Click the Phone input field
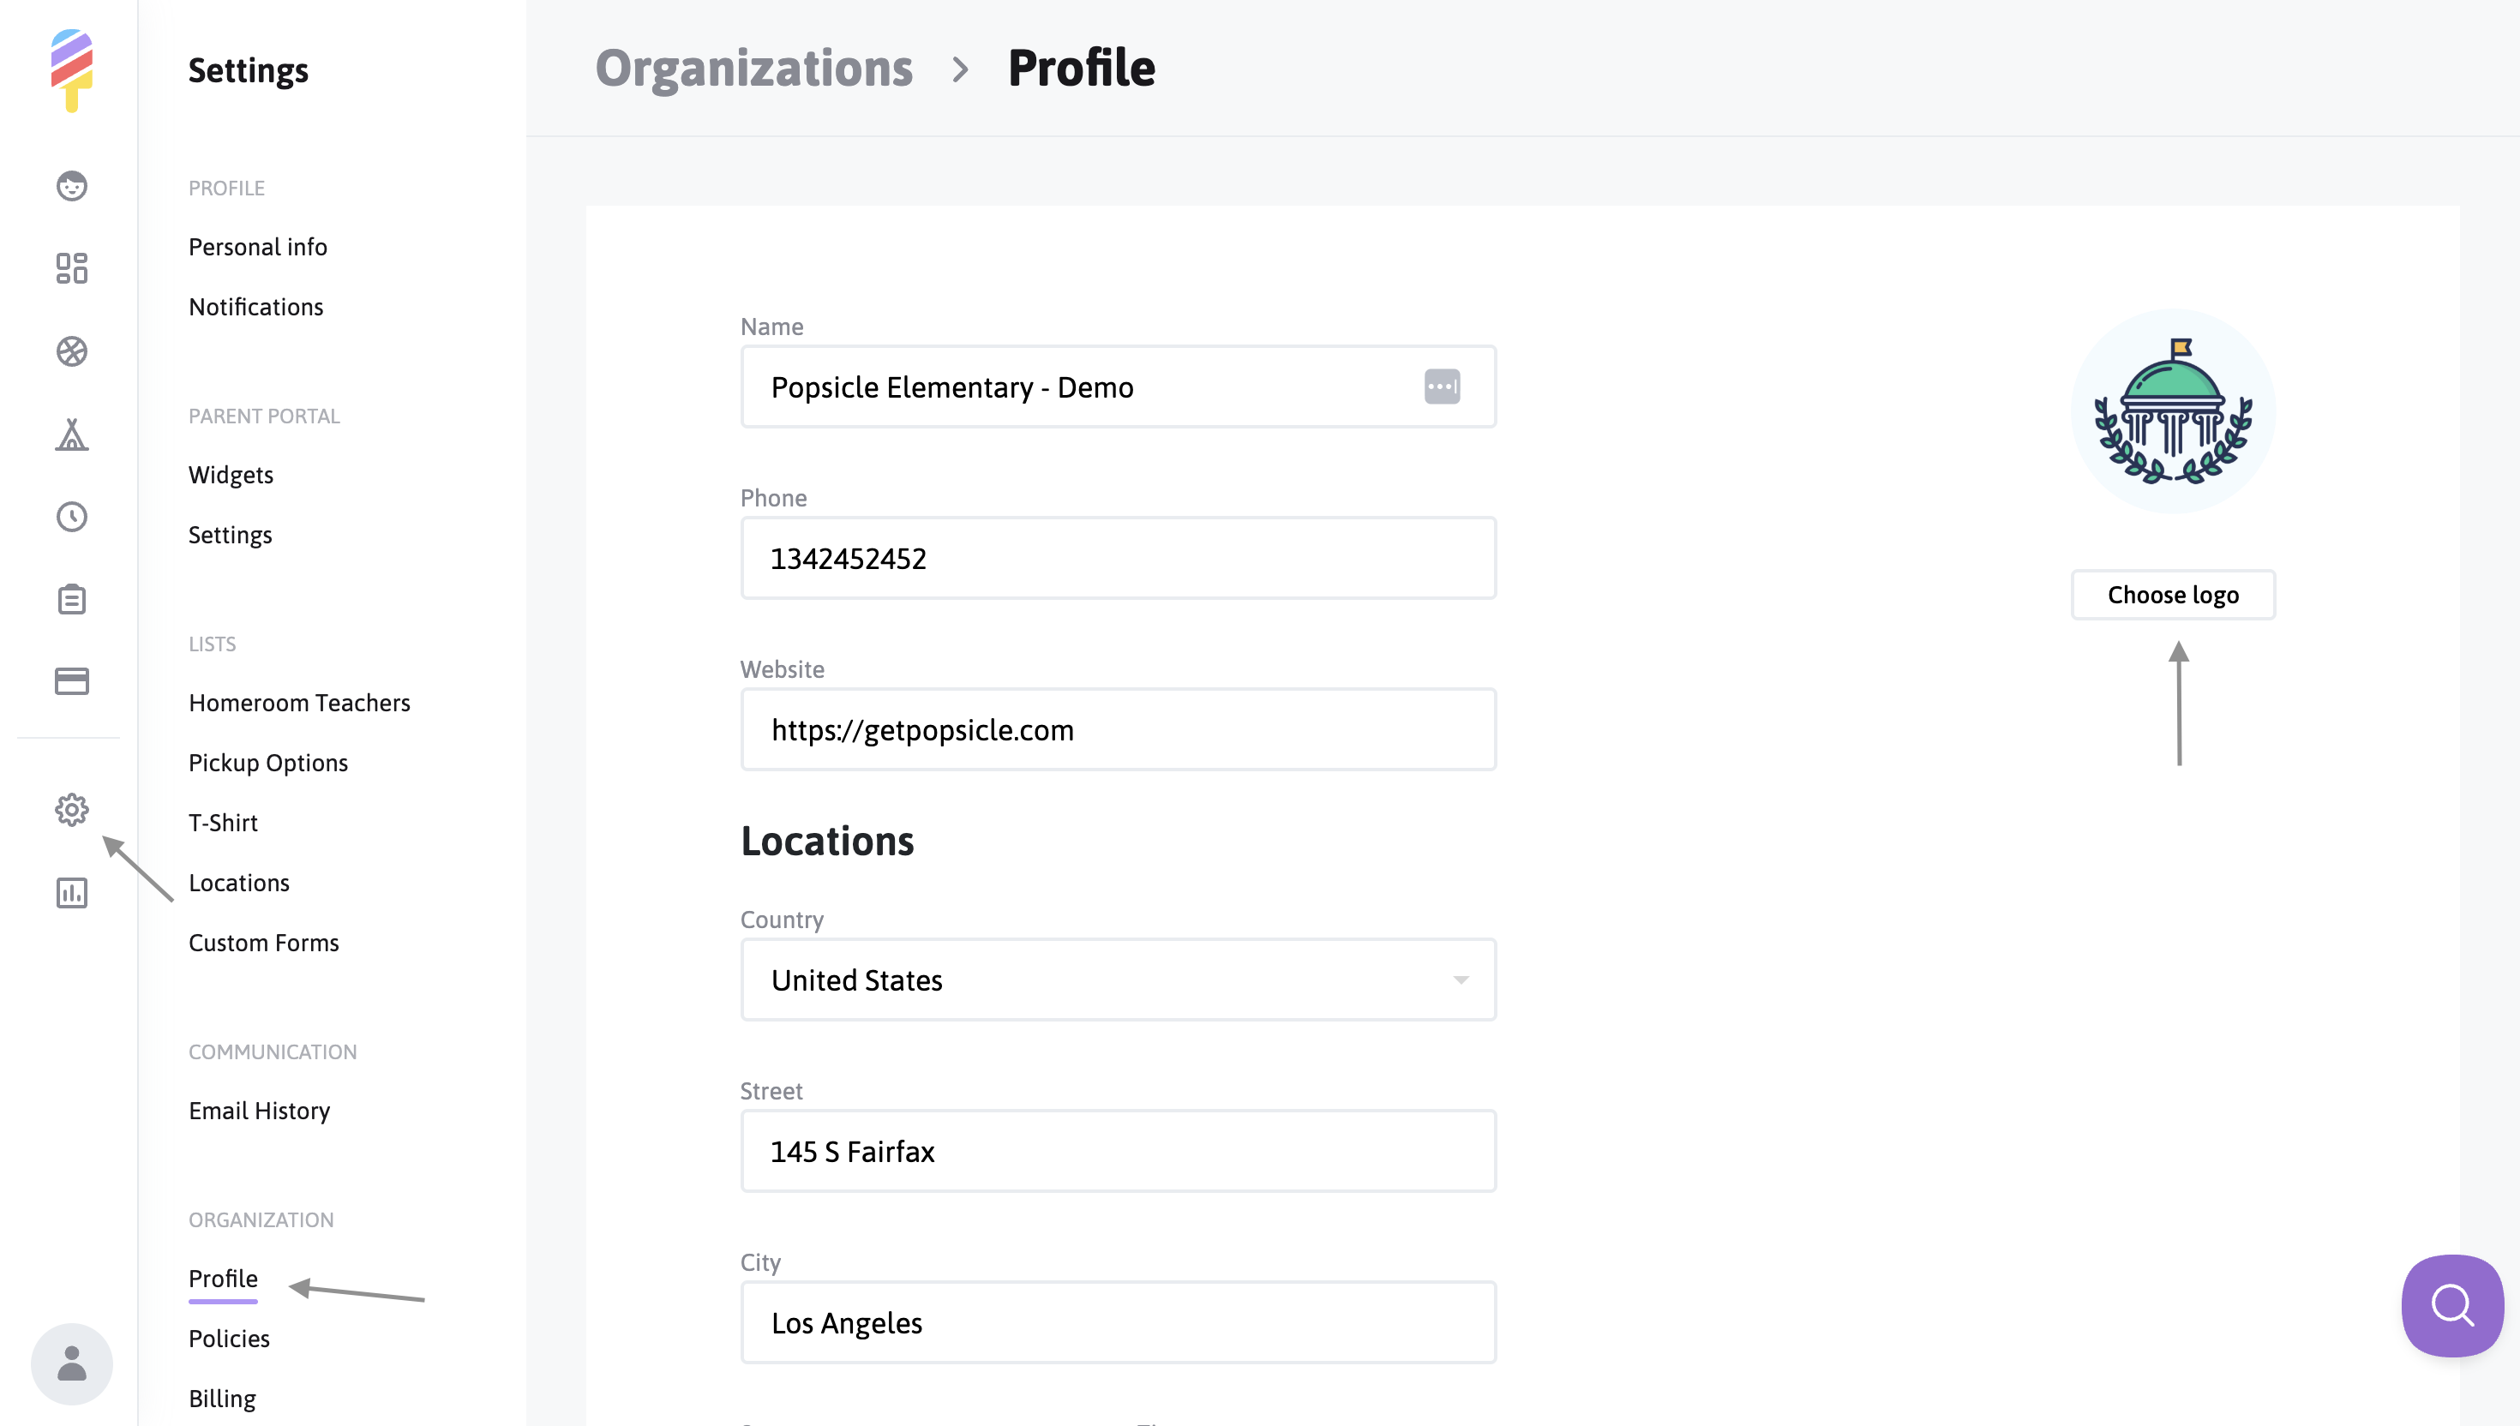This screenshot has width=2520, height=1426. pyautogui.click(x=1118, y=558)
